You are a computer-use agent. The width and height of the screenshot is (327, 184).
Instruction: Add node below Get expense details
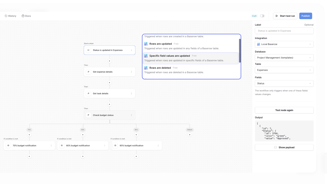110,83
